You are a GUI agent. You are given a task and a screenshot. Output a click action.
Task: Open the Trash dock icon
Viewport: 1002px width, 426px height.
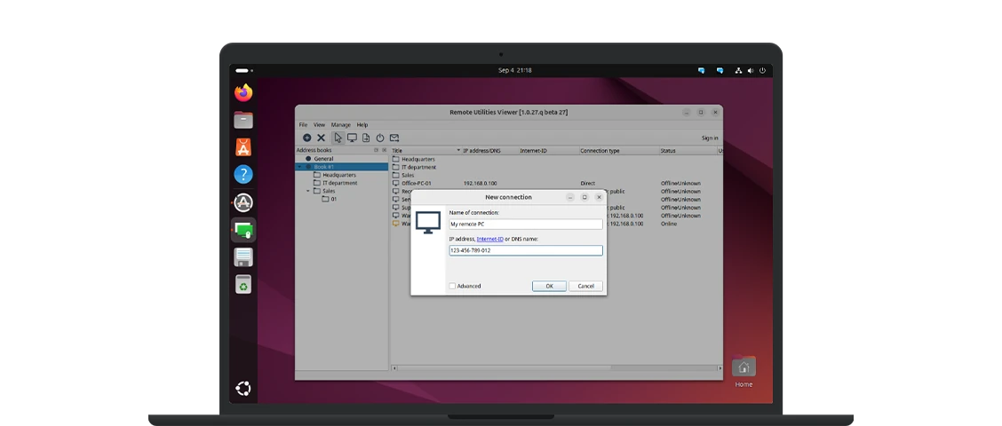click(x=243, y=285)
